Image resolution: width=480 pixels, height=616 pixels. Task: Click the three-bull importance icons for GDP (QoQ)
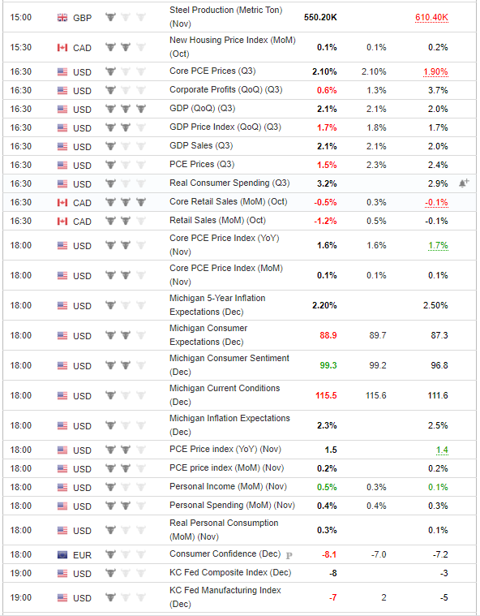point(126,109)
